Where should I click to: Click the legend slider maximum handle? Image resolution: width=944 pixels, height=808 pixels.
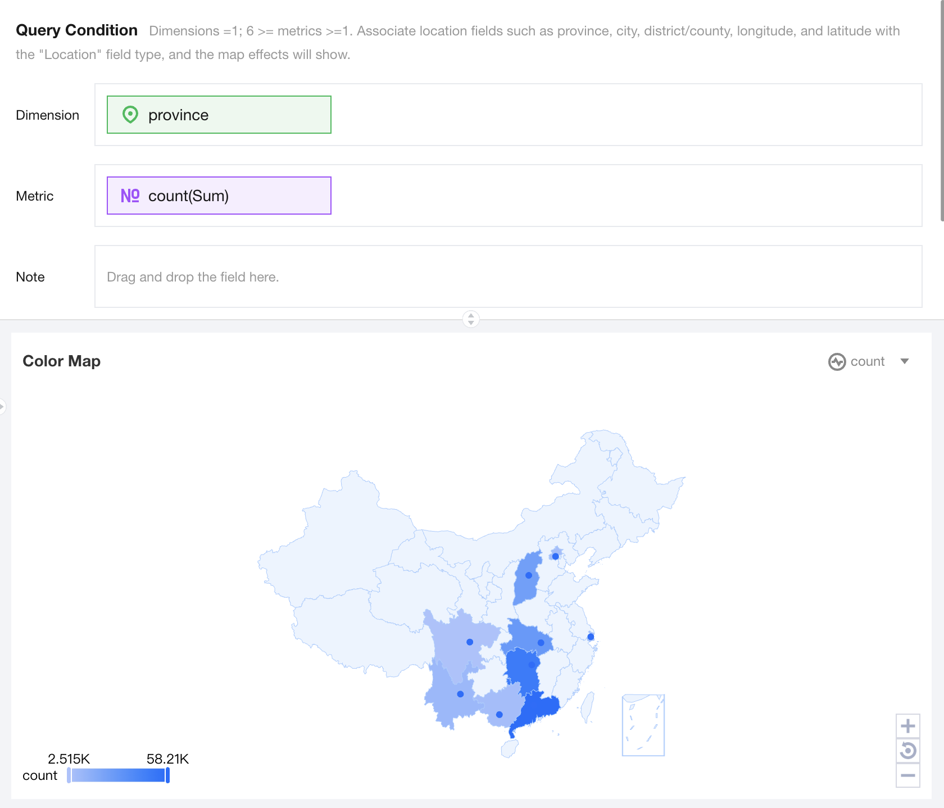167,775
